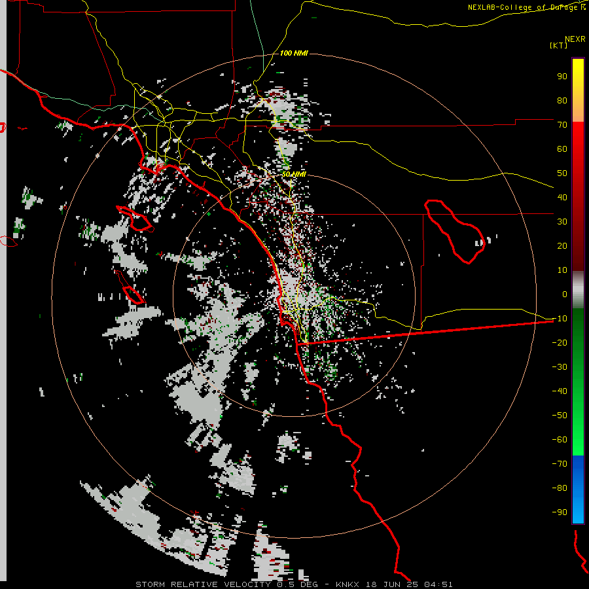Click the "100 NMI" range ring label
This screenshot has width=589, height=589.
(294, 53)
